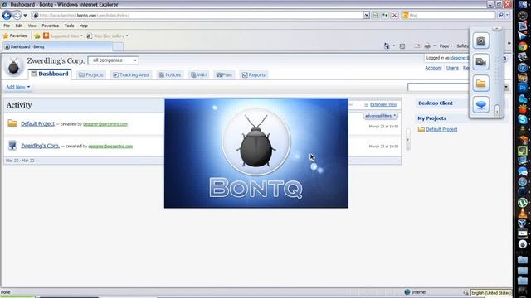Image resolution: width=531 pixels, height=298 pixels.
Task: Open uTorrent from the dock
Action: click(x=523, y=203)
